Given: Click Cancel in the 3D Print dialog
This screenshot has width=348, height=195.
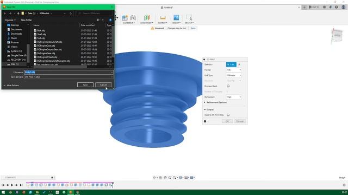Looking at the screenshot, I should click(240, 121).
